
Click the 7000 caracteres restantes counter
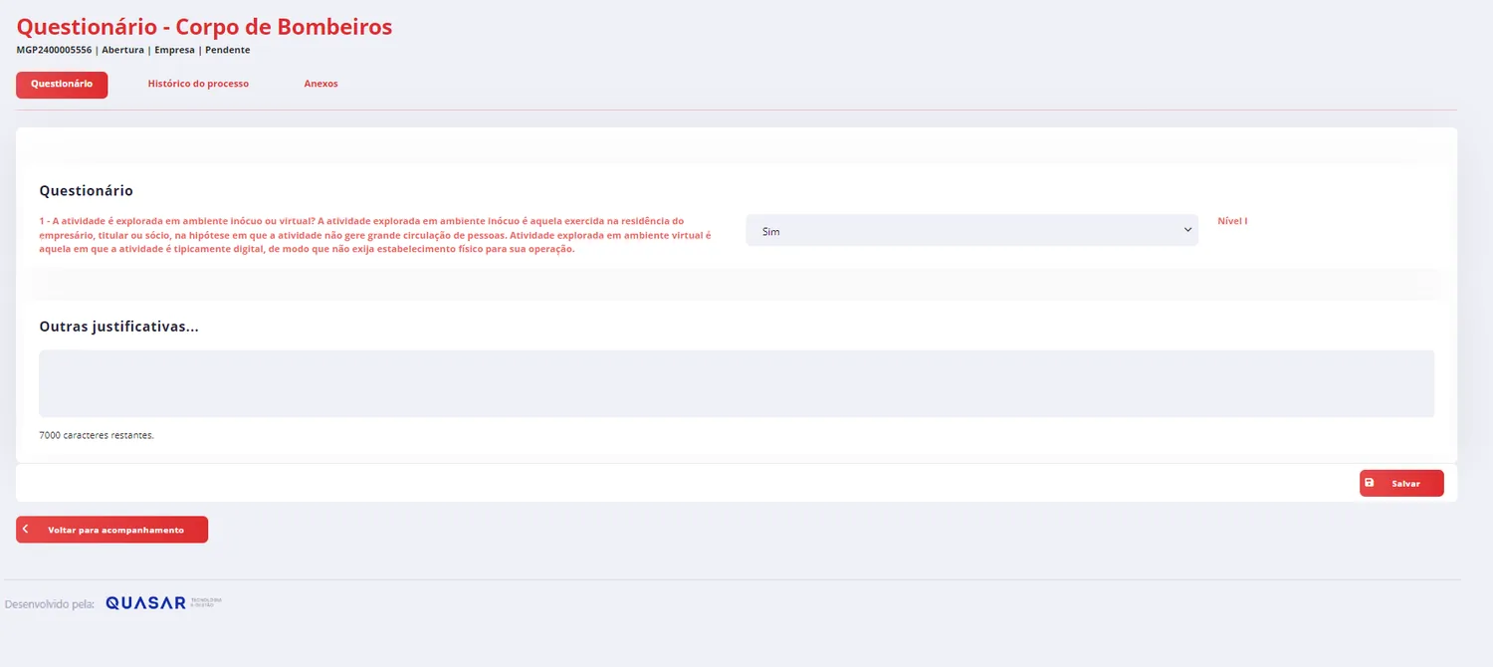coord(97,435)
